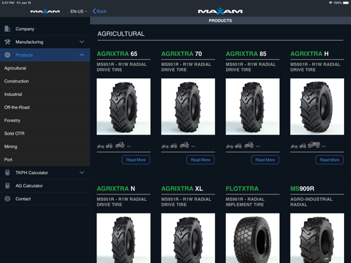The height and width of the screenshot is (263, 351).
Task: Click the AG Calculator icon
Action: tap(8, 185)
